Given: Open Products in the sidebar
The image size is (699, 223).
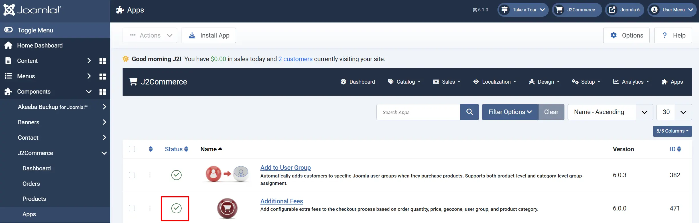Looking at the screenshot, I should click(34, 199).
